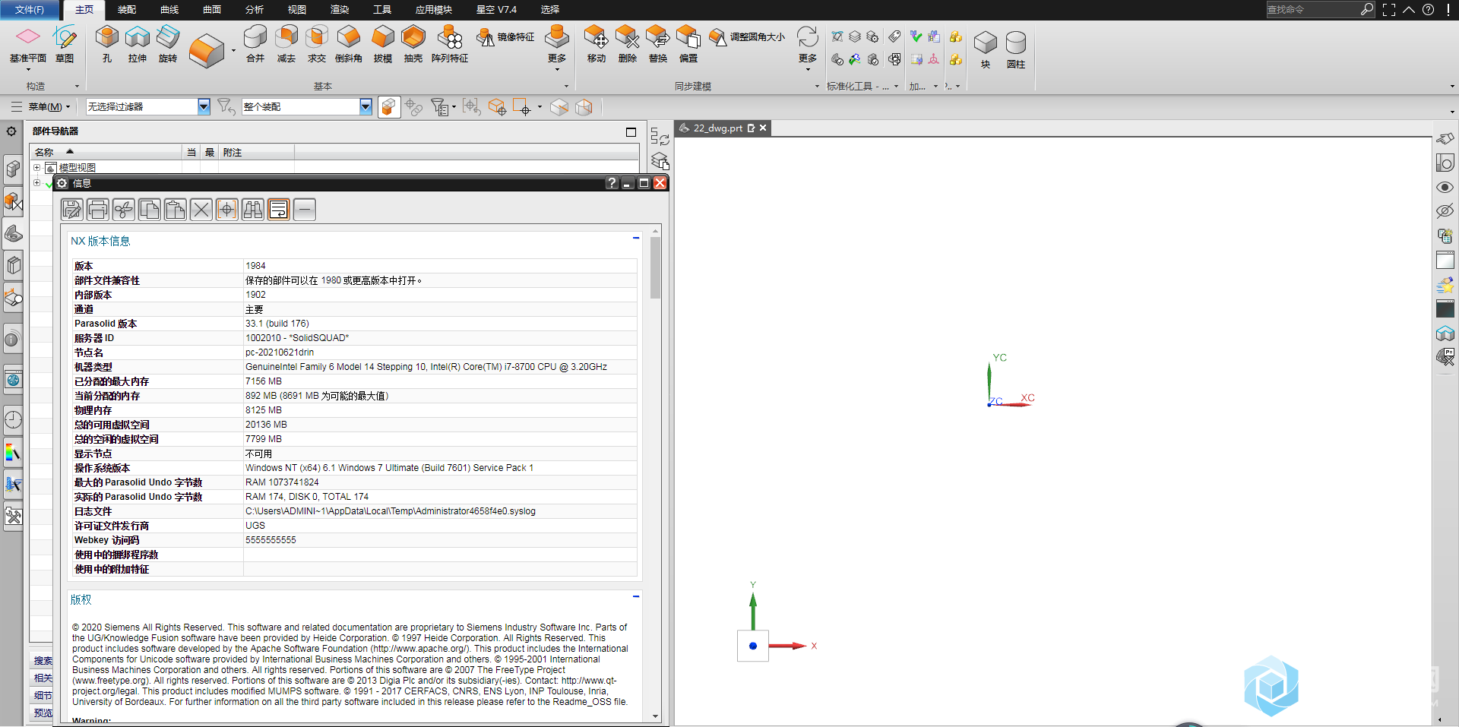Image resolution: width=1459 pixels, height=727 pixels.
Task: Select the 孔 hole feature tool
Action: click(x=106, y=44)
